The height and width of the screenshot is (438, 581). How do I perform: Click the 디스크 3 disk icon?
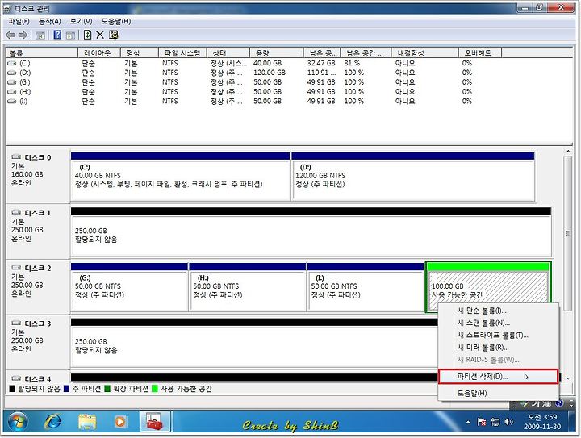click(x=16, y=323)
